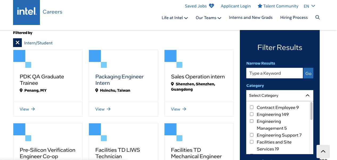Go to Interns and New Grads
Viewport: 337px width, 160px height.
click(251, 17)
